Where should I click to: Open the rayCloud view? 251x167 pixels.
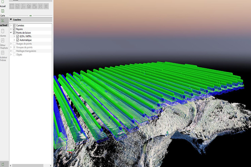[x=3, y=21]
